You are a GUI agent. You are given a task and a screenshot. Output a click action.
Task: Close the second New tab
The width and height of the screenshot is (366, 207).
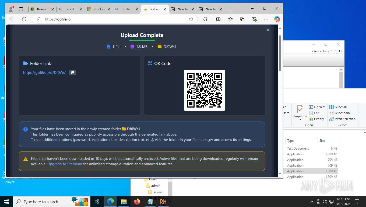pyautogui.click(x=221, y=9)
